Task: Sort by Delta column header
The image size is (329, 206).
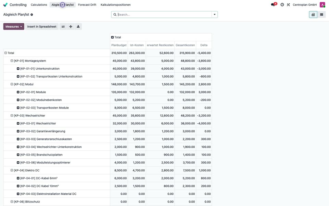Action: 204,45
